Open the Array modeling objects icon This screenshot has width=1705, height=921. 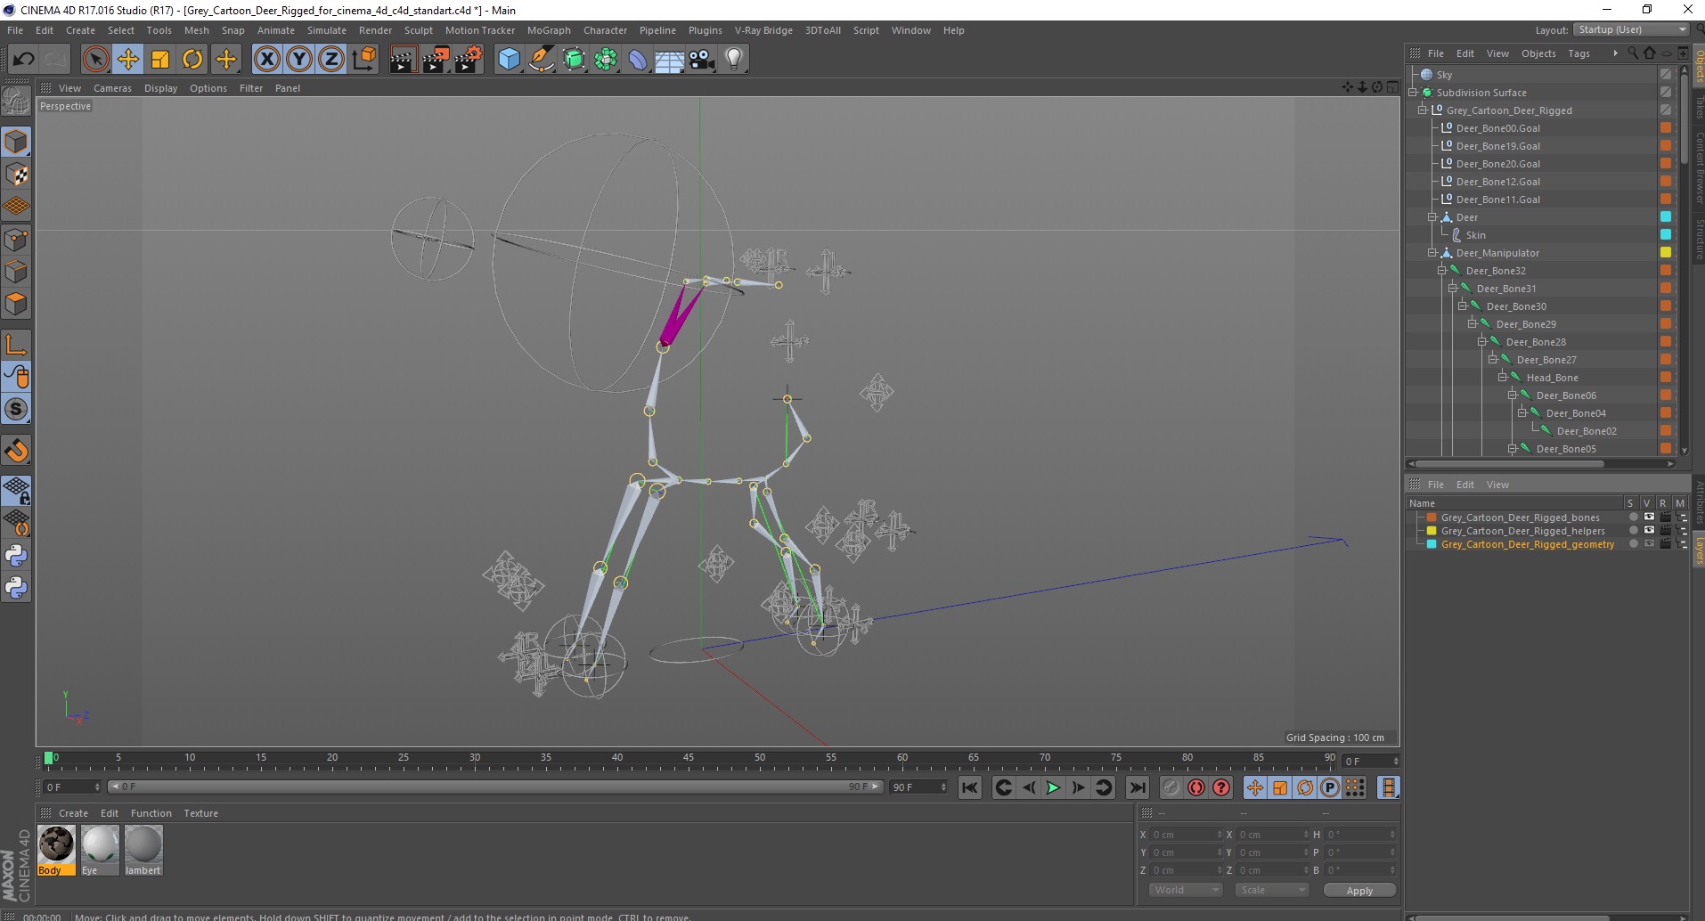(606, 60)
